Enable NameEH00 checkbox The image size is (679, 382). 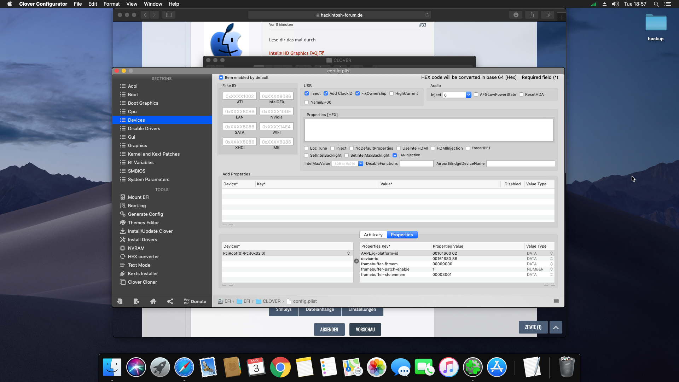tap(307, 103)
